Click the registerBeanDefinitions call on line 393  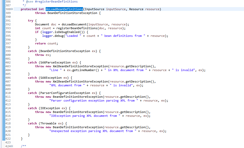[x=77, y=28]
